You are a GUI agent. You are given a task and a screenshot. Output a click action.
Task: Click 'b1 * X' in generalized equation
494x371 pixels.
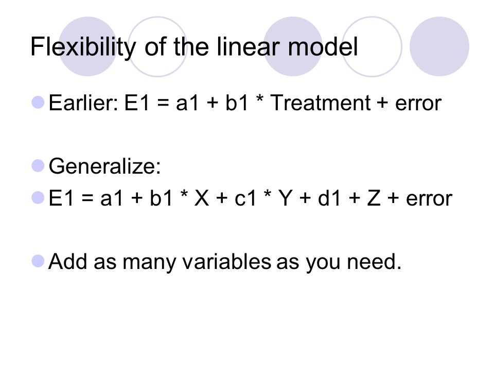pyautogui.click(x=180, y=198)
